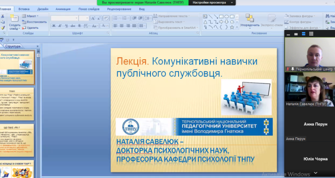Align text left in paragraph group
Screen dimensions: 335x178
pos(115,26)
